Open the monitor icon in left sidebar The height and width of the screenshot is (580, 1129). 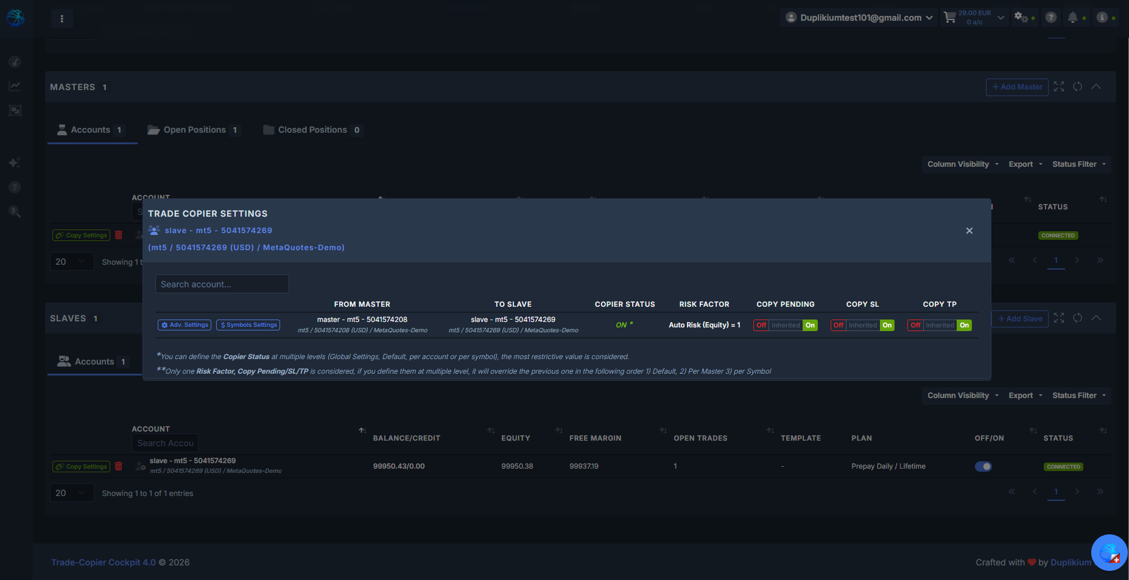click(15, 110)
